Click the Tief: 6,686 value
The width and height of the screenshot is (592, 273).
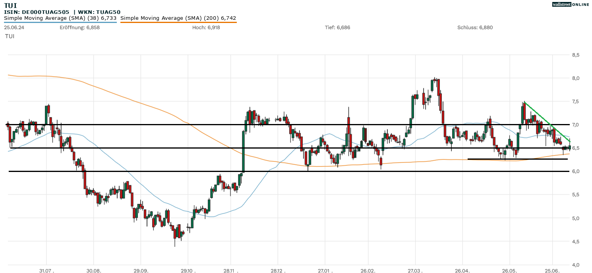(337, 27)
